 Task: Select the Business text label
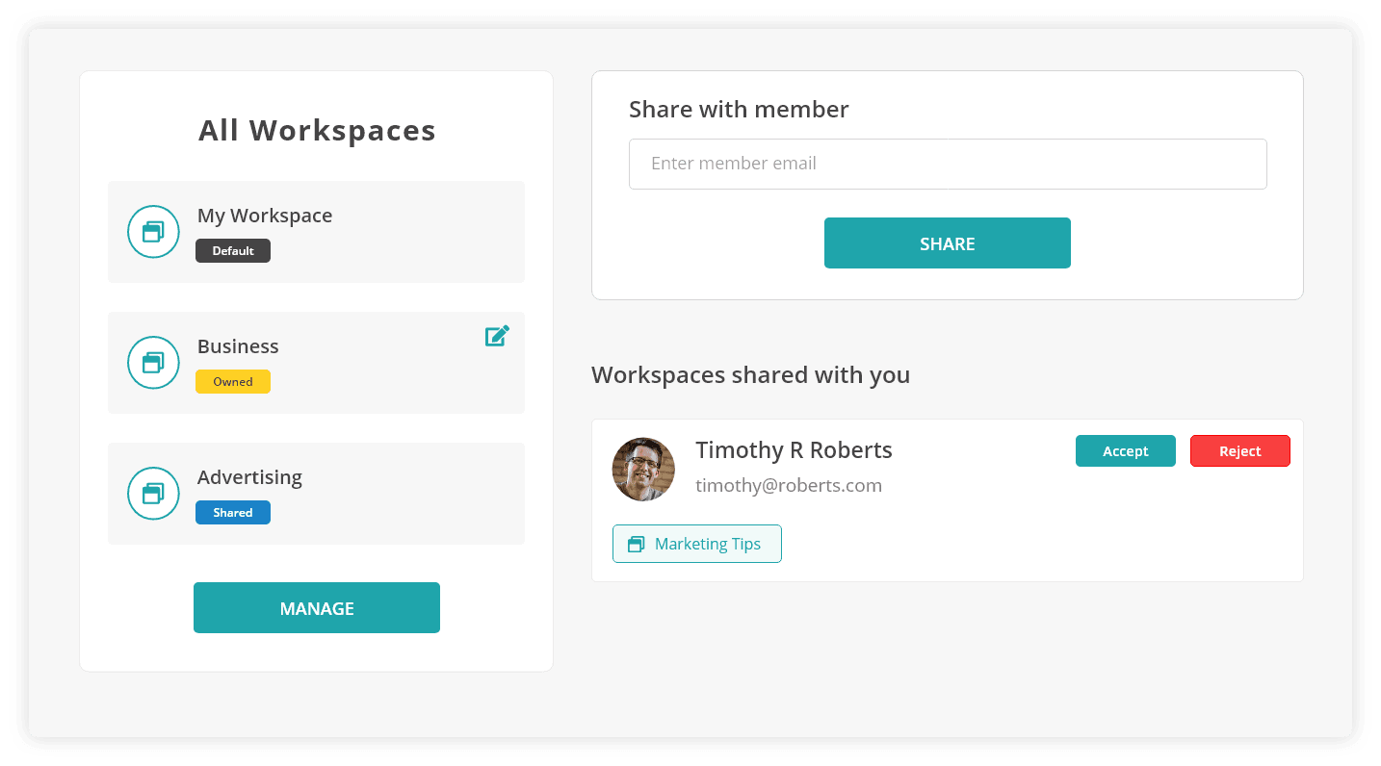tap(238, 346)
